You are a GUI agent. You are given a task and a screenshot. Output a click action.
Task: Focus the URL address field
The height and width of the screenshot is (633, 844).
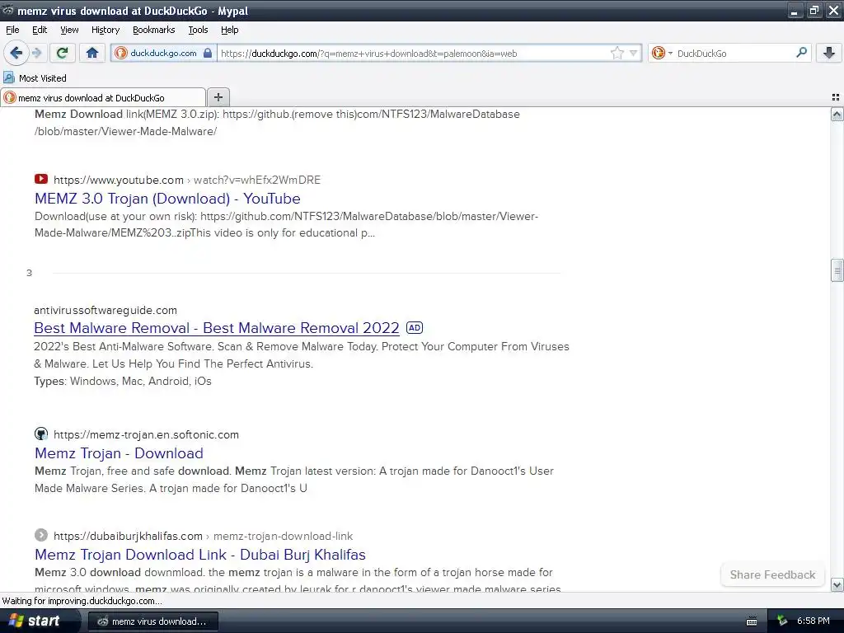pos(412,54)
